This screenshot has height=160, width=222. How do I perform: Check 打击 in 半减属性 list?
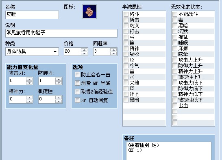pos(126,31)
